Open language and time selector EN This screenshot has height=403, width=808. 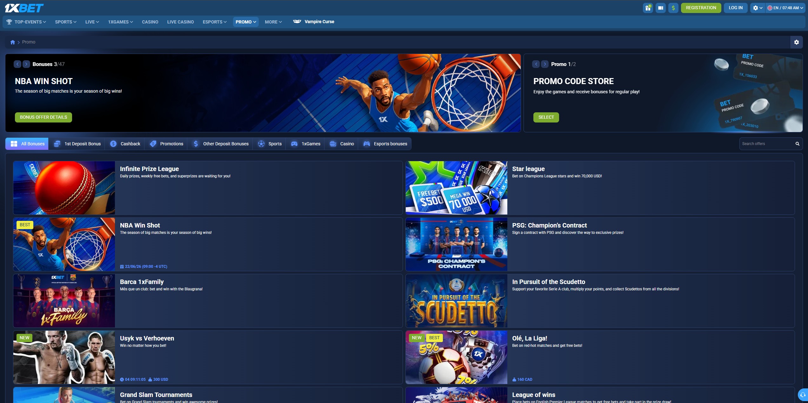coord(785,8)
